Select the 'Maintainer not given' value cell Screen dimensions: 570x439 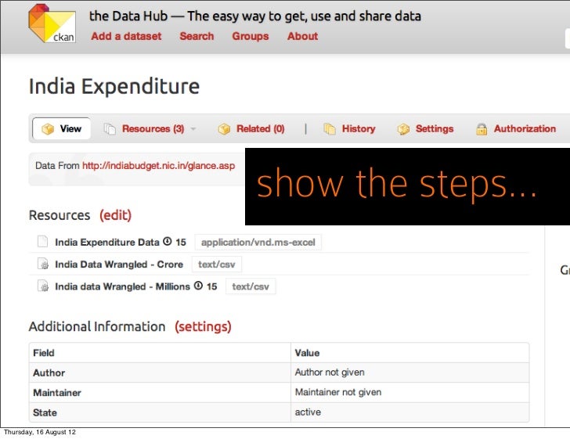[409, 393]
